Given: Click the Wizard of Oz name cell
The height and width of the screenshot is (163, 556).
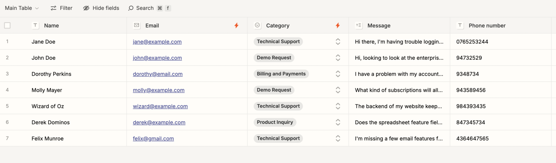Looking at the screenshot, I should point(48,106).
